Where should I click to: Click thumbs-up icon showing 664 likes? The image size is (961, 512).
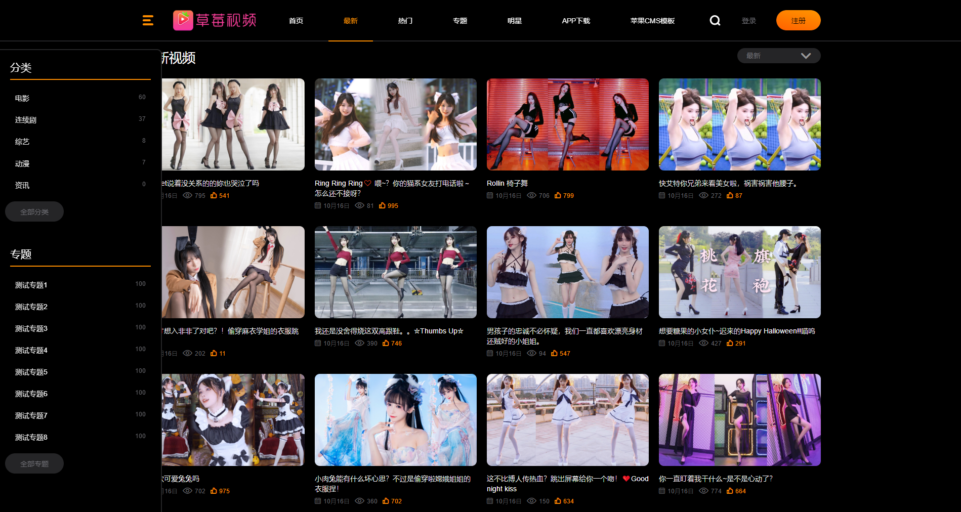[730, 491]
